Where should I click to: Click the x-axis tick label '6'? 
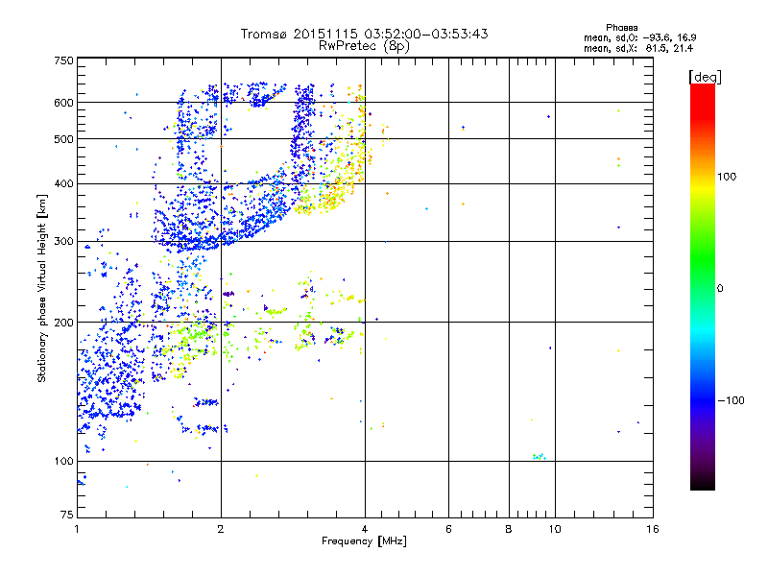click(448, 529)
